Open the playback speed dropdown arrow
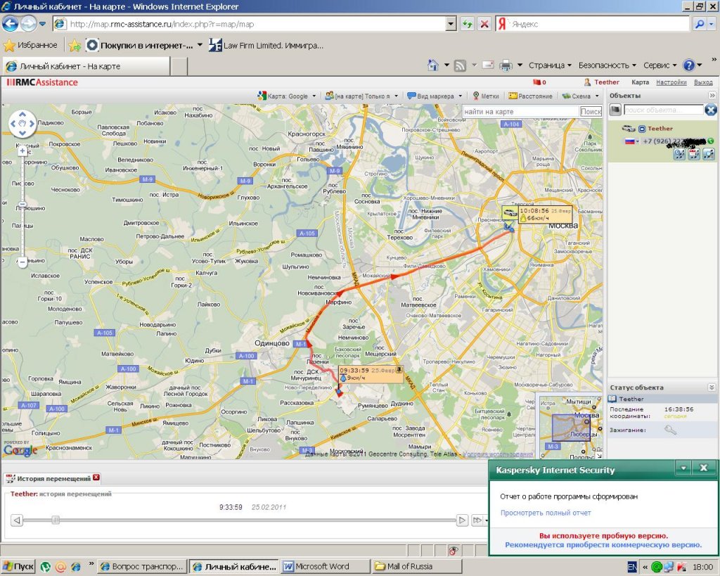Viewport: 720px width, 576px height. click(x=487, y=520)
